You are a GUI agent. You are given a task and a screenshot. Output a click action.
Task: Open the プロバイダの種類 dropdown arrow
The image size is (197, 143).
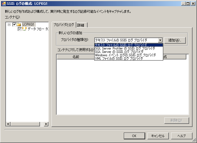pos(160,40)
